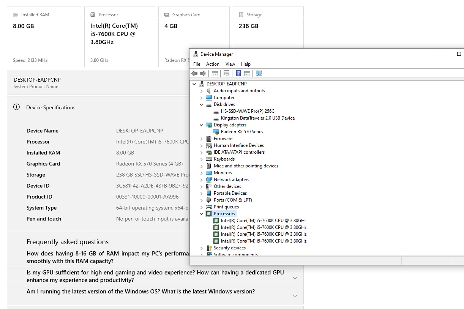Image resolution: width=464 pixels, height=309 pixels.
Task: Expand the Human Interface Devices node
Action: point(202,145)
